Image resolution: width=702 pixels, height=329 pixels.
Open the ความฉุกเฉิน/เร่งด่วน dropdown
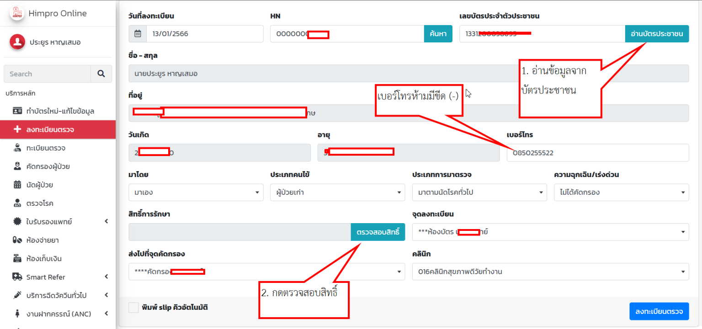pyautogui.click(x=621, y=192)
